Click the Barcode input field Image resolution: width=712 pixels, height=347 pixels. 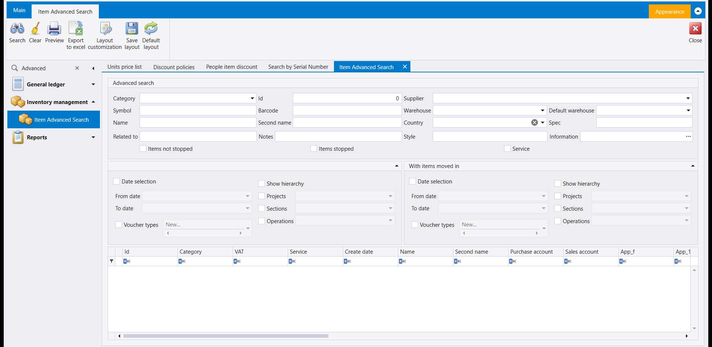pyautogui.click(x=347, y=110)
